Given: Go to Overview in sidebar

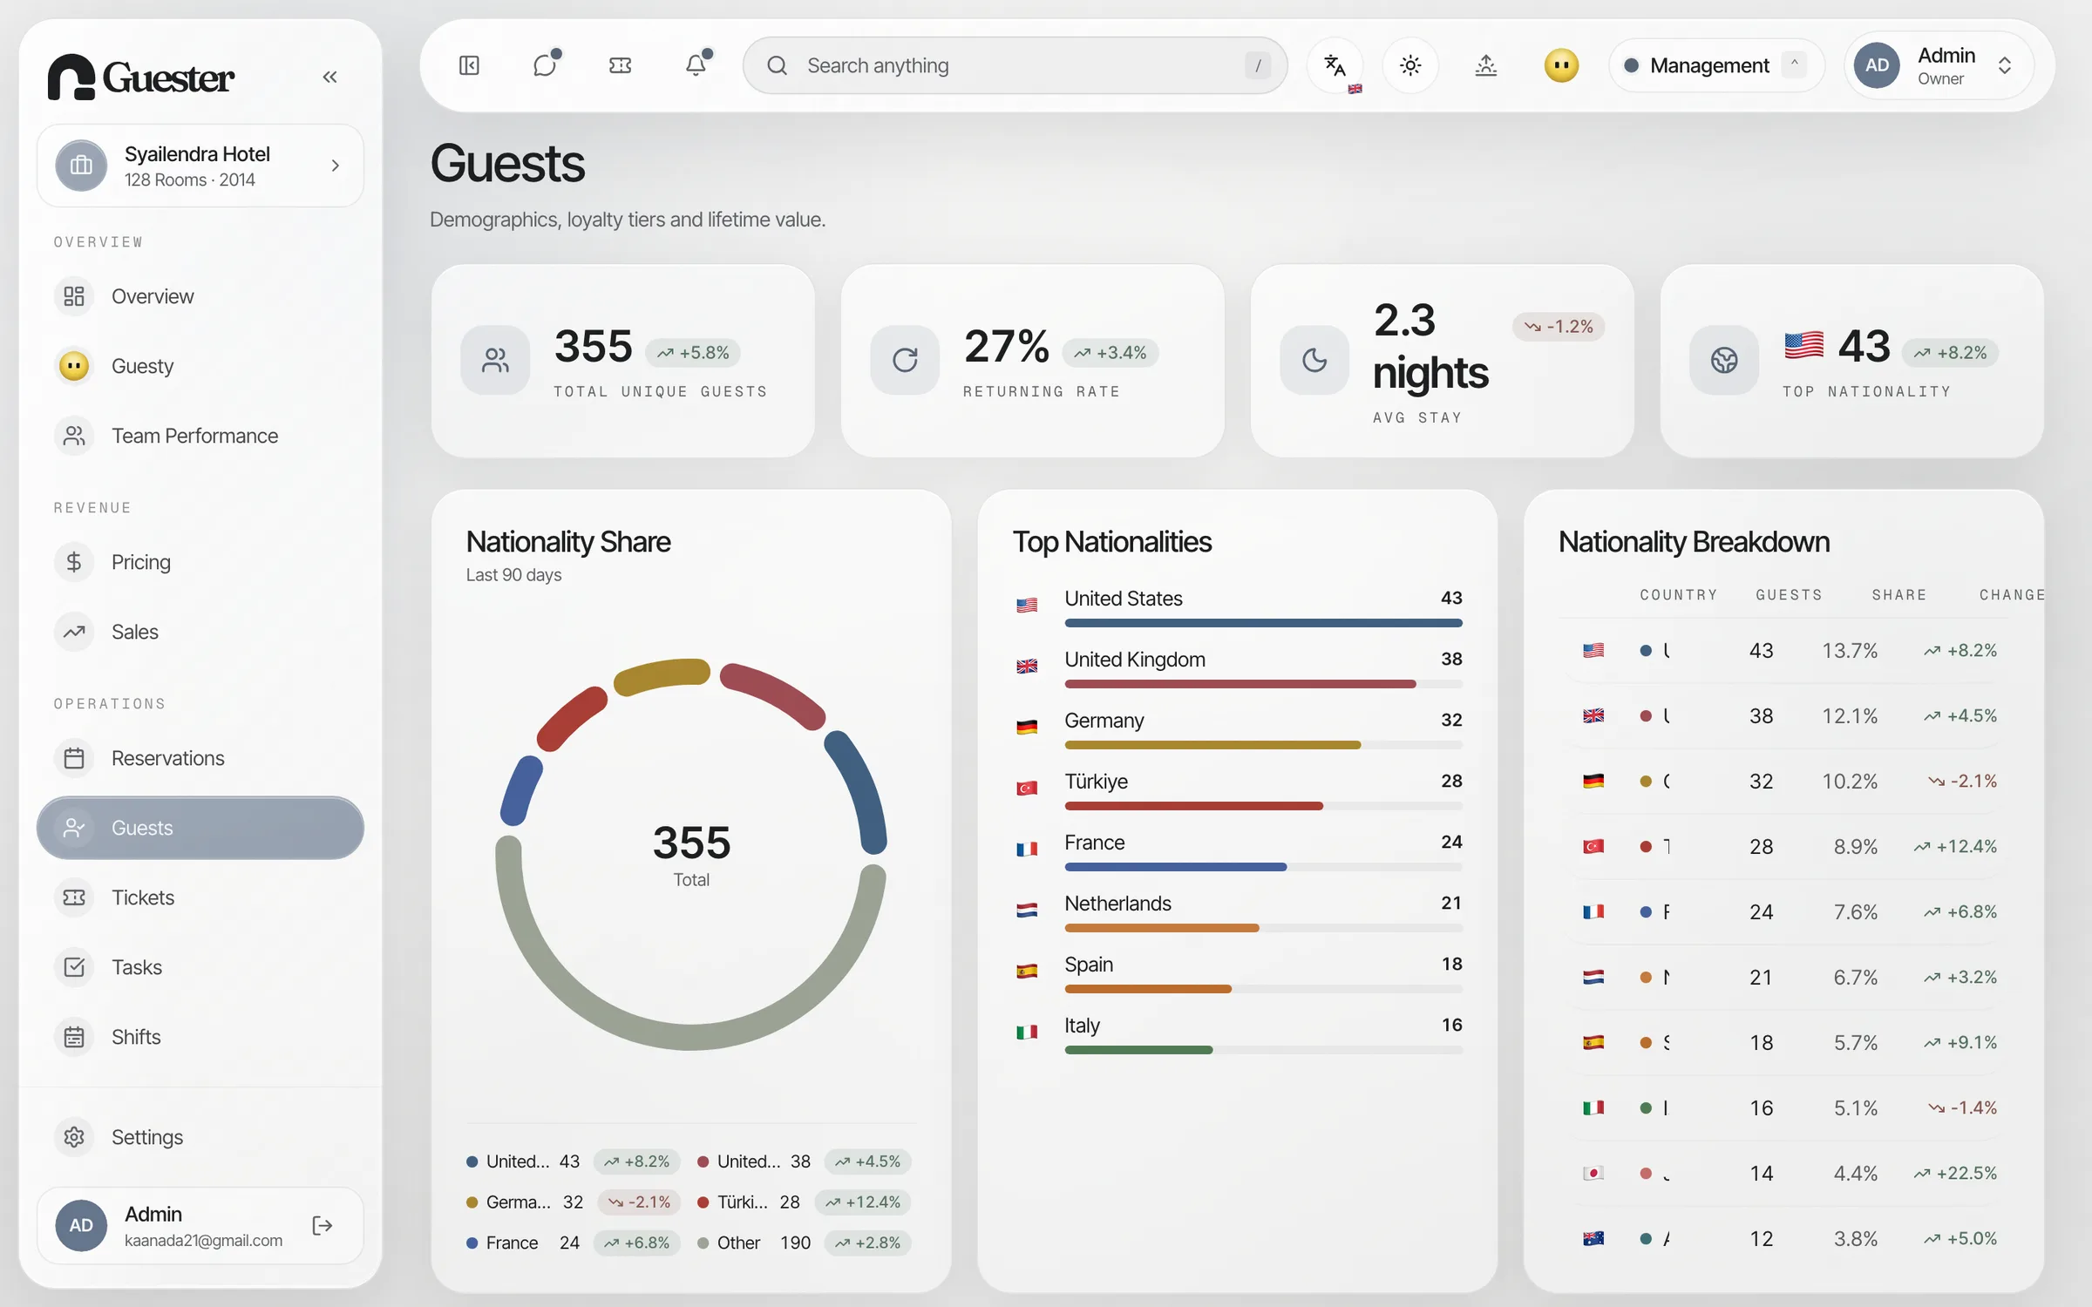Looking at the screenshot, I should (200, 296).
